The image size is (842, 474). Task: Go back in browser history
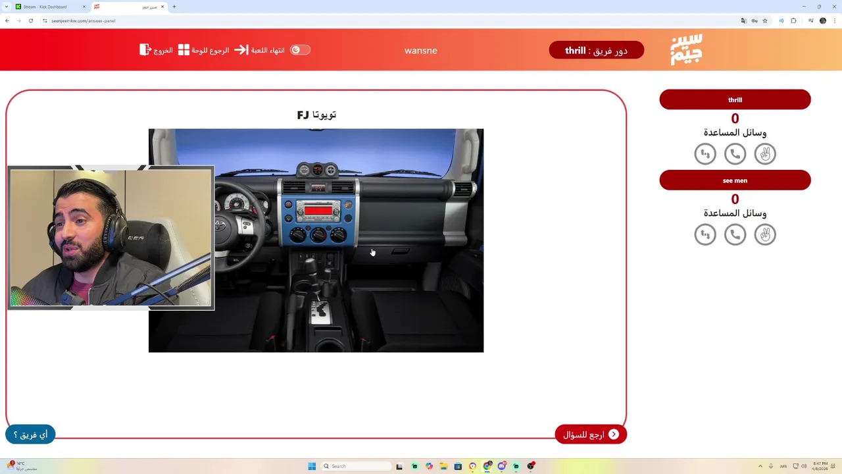[x=7, y=20]
